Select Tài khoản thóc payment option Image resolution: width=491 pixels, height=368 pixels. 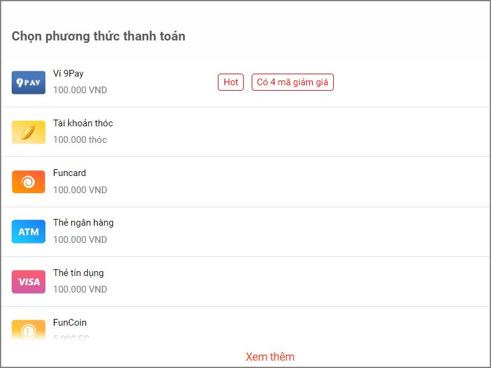point(83,123)
